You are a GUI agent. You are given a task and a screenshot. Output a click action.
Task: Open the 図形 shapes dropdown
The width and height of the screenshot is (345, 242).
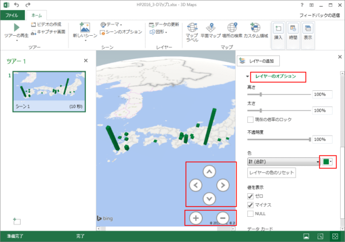(x=158, y=32)
